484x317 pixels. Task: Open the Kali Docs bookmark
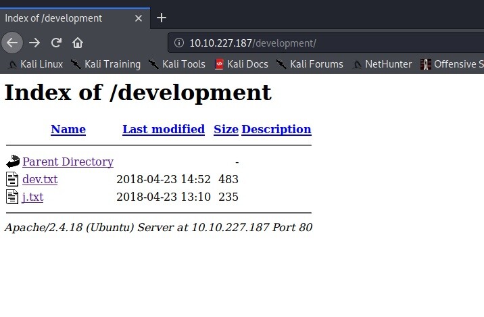click(x=241, y=64)
